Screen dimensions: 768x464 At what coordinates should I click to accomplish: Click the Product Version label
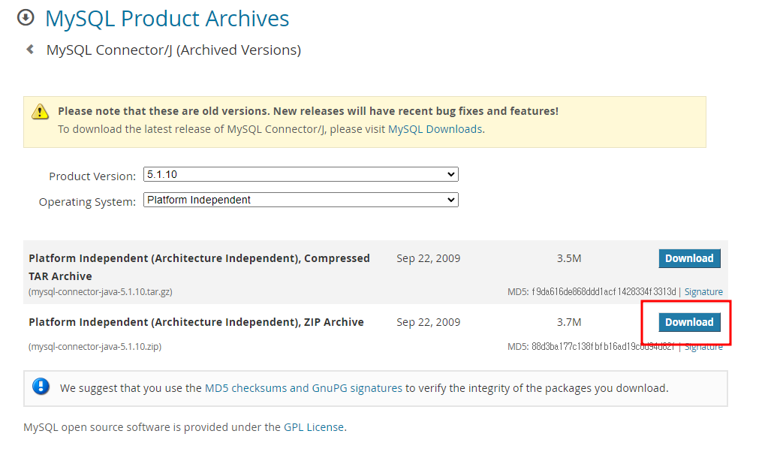coord(92,176)
